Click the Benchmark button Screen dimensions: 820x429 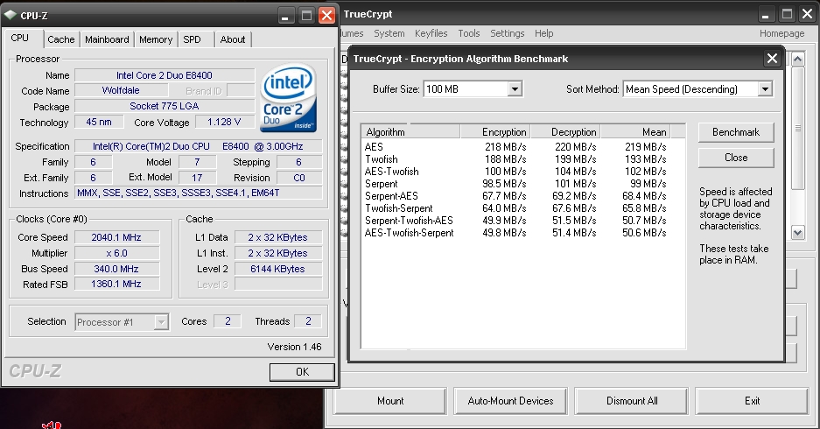736,132
